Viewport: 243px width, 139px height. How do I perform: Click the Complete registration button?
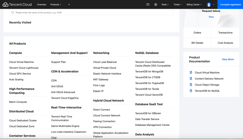click(x=230, y=5)
